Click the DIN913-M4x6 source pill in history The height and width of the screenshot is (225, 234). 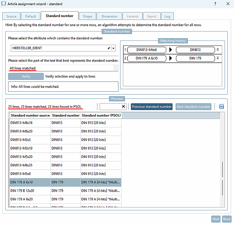147,50
